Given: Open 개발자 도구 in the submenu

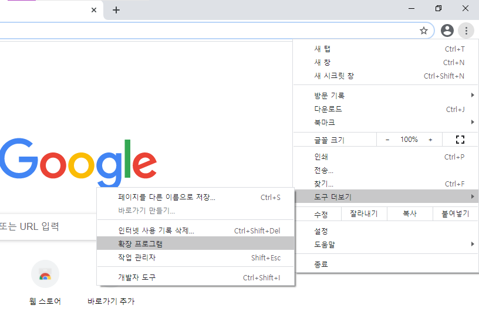Looking at the screenshot, I should (x=195, y=277).
